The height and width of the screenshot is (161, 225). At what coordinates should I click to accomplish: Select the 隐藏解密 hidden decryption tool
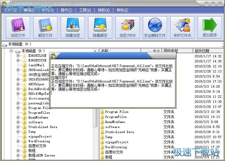[100, 27]
